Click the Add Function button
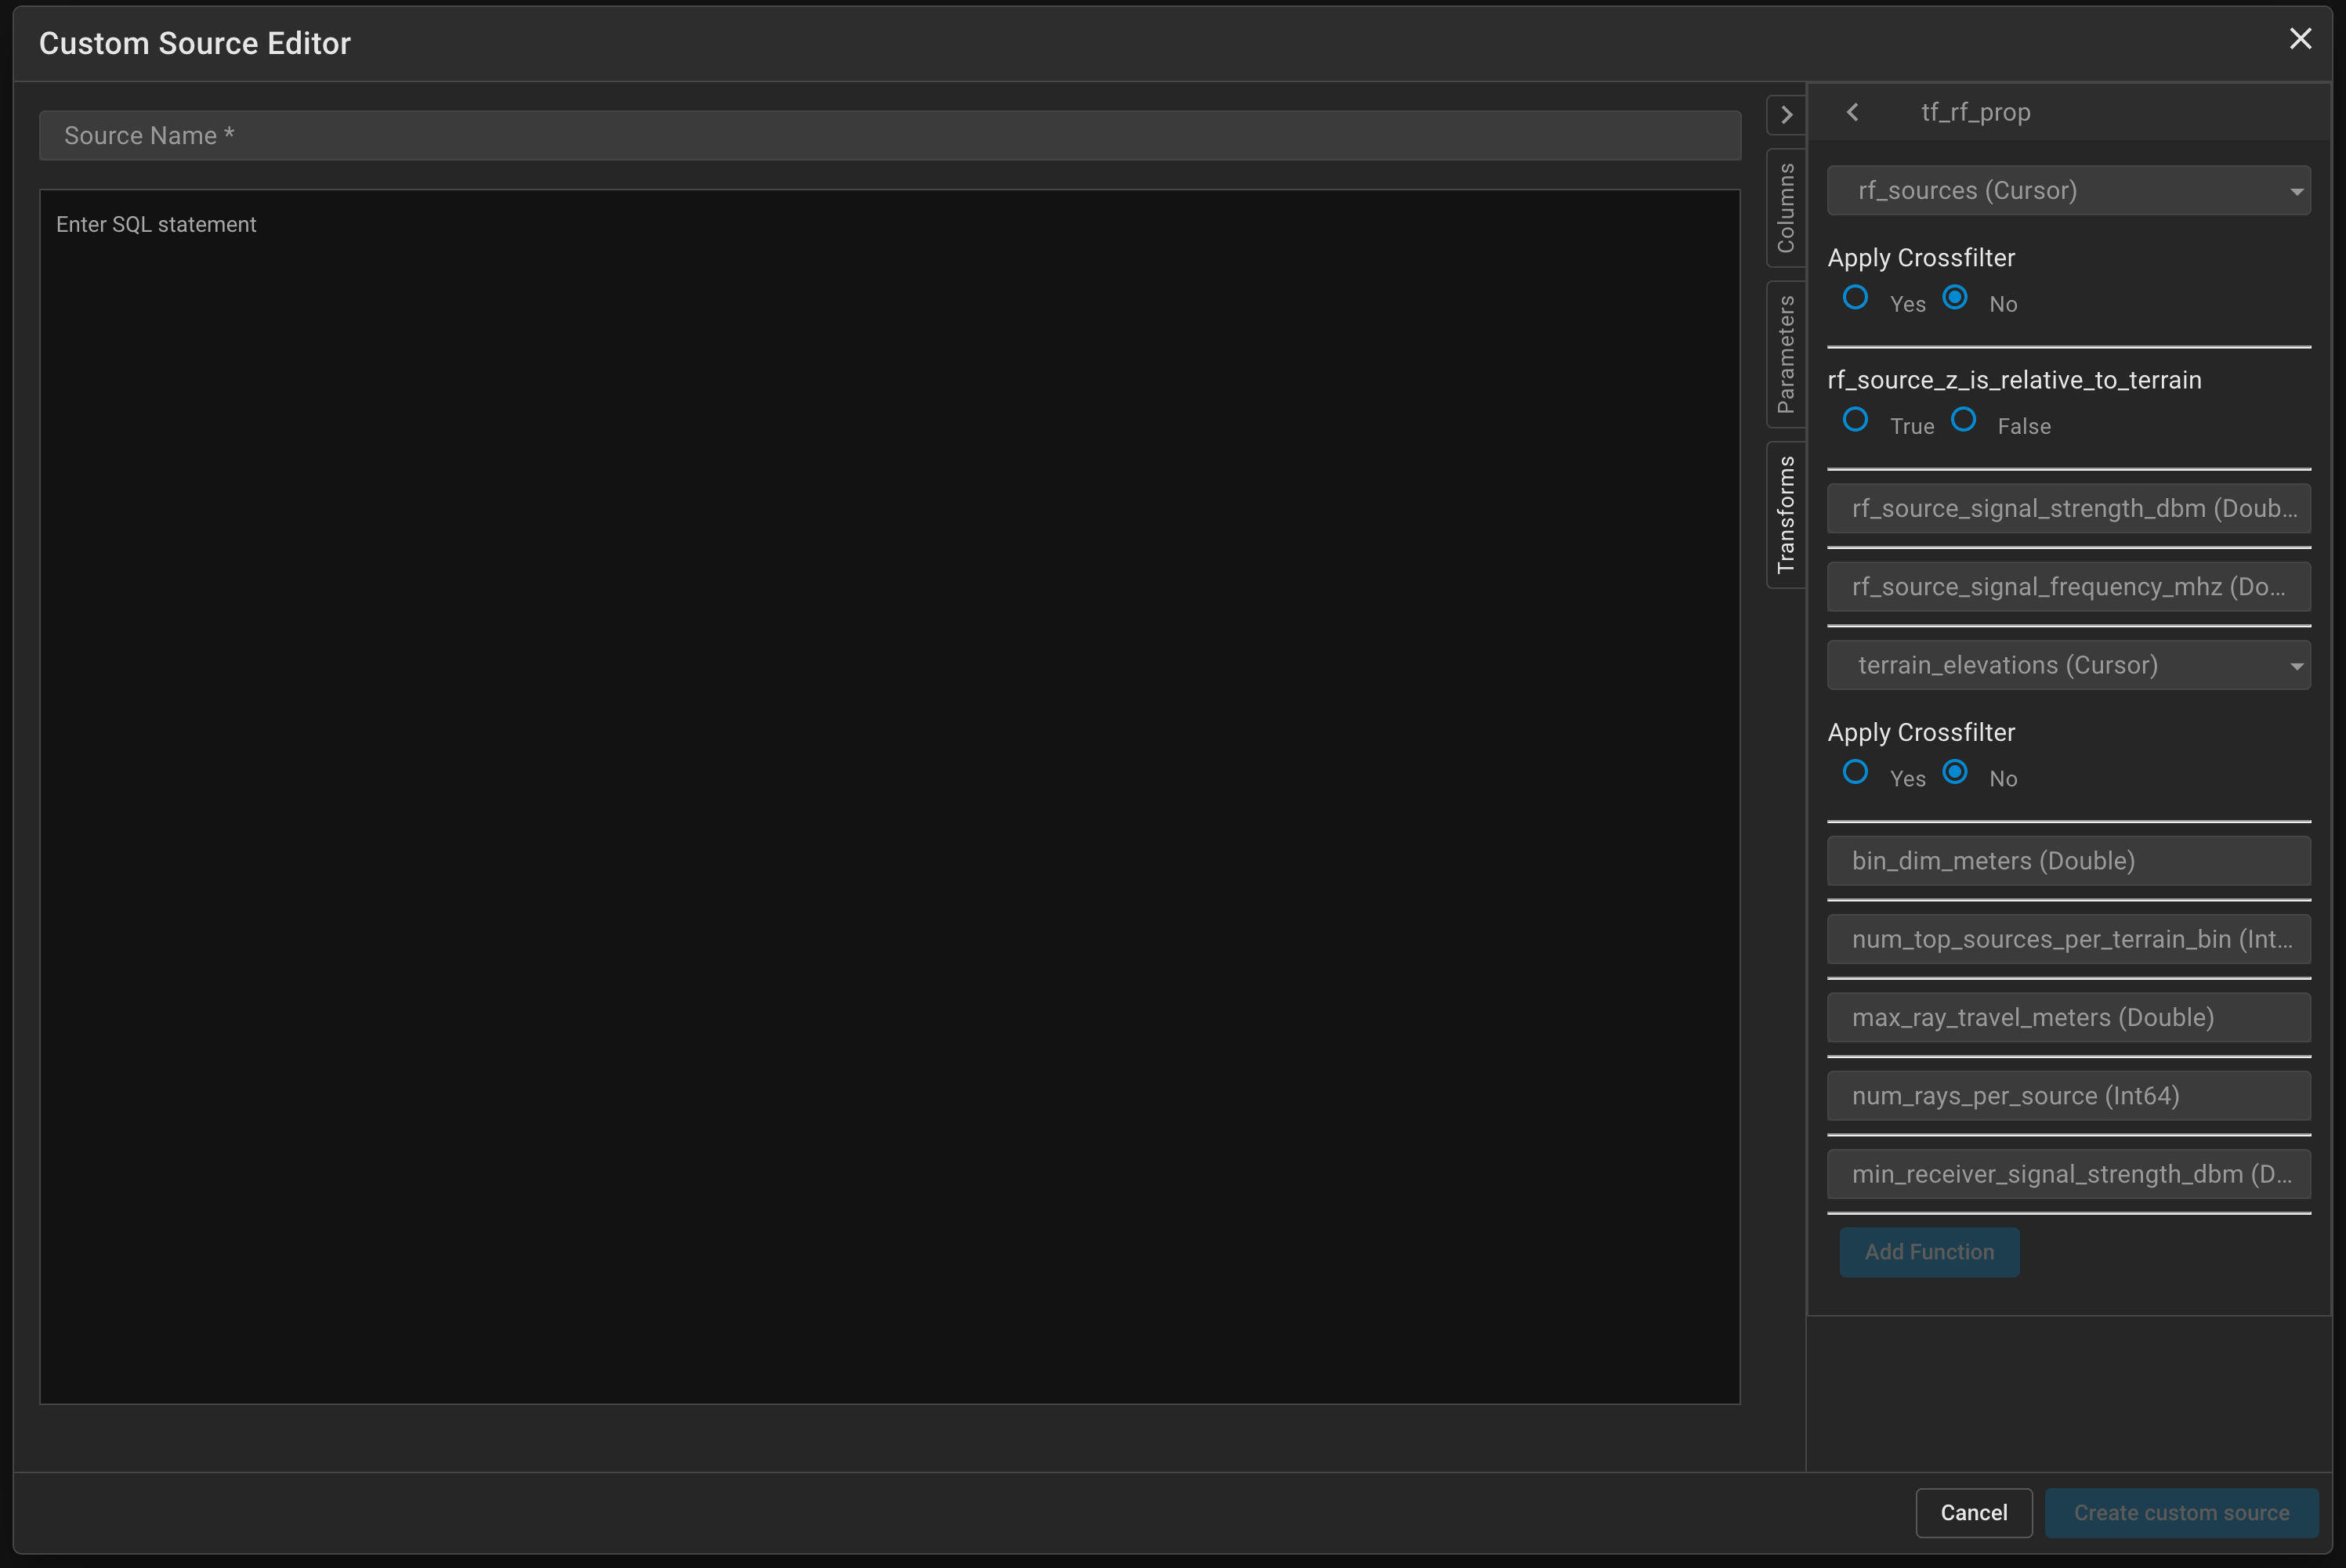This screenshot has width=2346, height=1568. click(x=1929, y=1252)
